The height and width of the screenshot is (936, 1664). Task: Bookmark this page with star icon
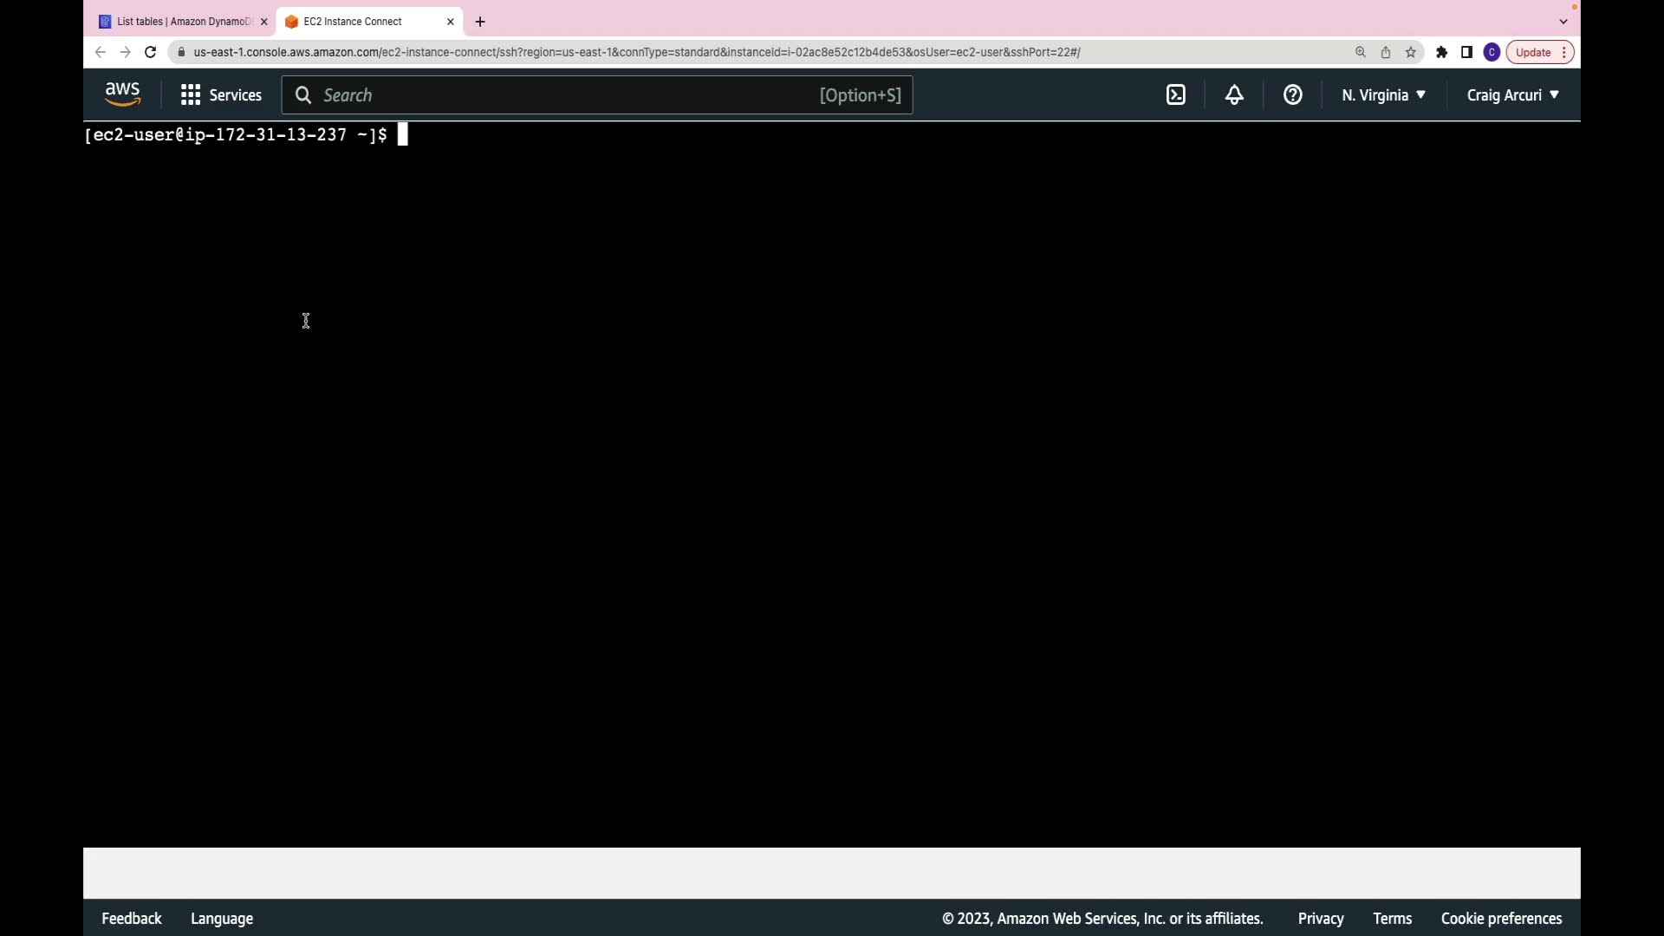(x=1411, y=53)
